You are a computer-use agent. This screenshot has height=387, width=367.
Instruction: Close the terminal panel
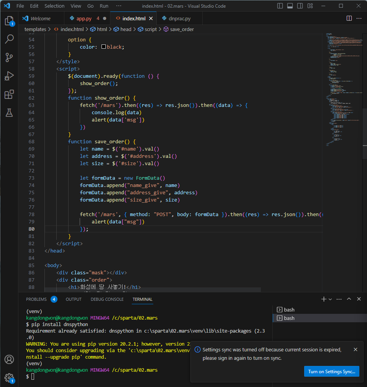coord(359,299)
